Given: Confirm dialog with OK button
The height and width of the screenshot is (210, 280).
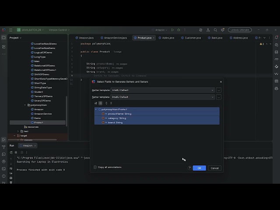Looking at the screenshot, I should tap(199, 168).
